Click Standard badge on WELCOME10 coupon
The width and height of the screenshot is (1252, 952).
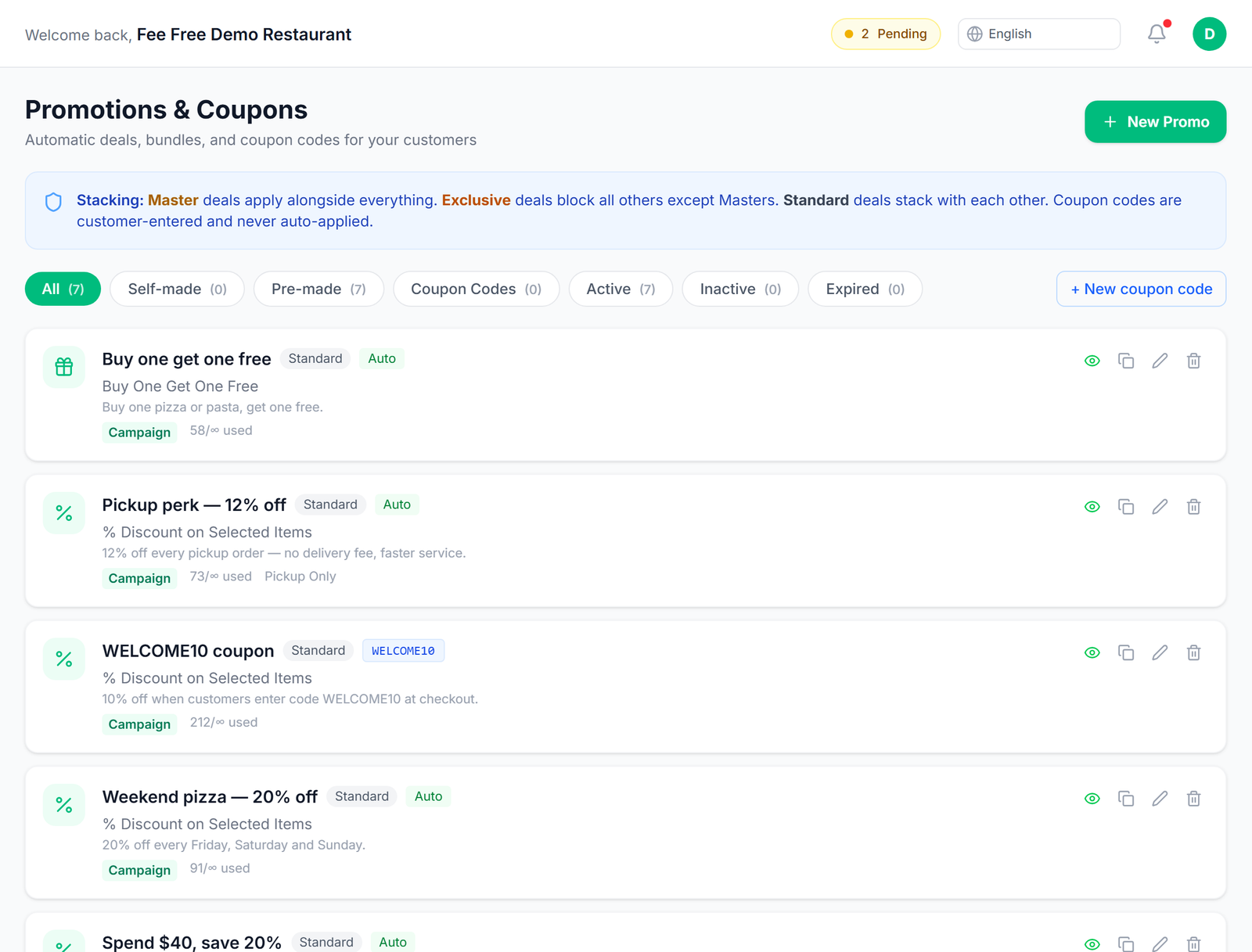click(318, 651)
